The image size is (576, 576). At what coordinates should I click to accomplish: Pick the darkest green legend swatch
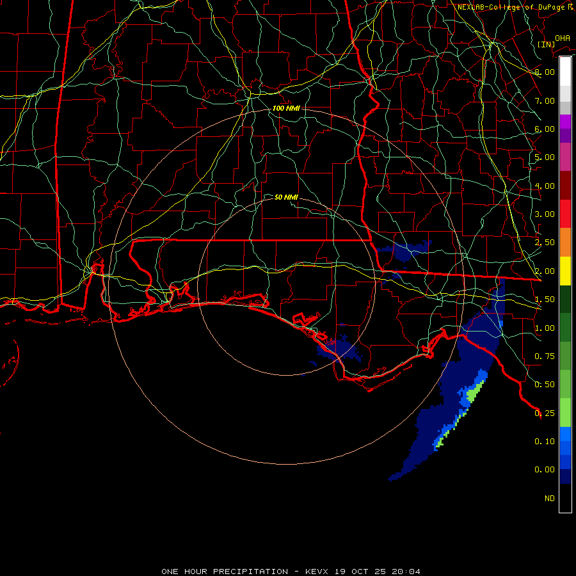(x=565, y=299)
